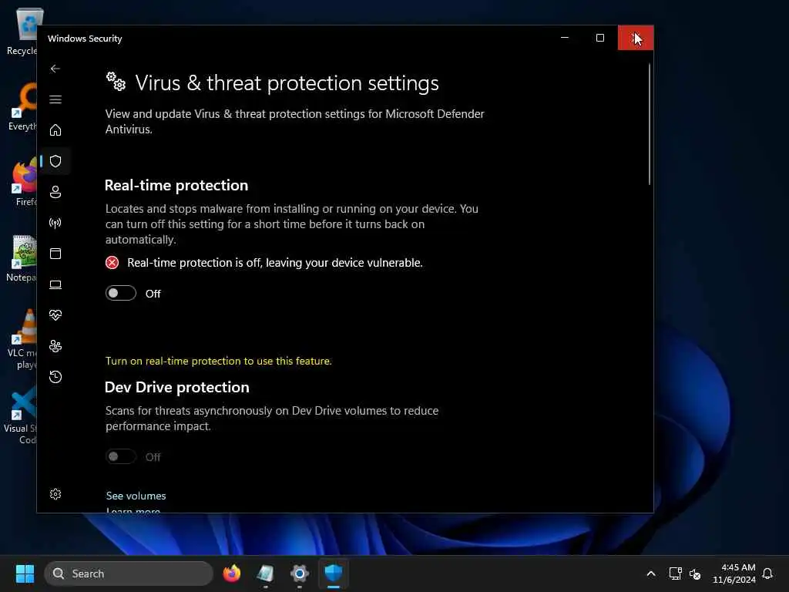Click the taskbar Search box

pyautogui.click(x=129, y=573)
